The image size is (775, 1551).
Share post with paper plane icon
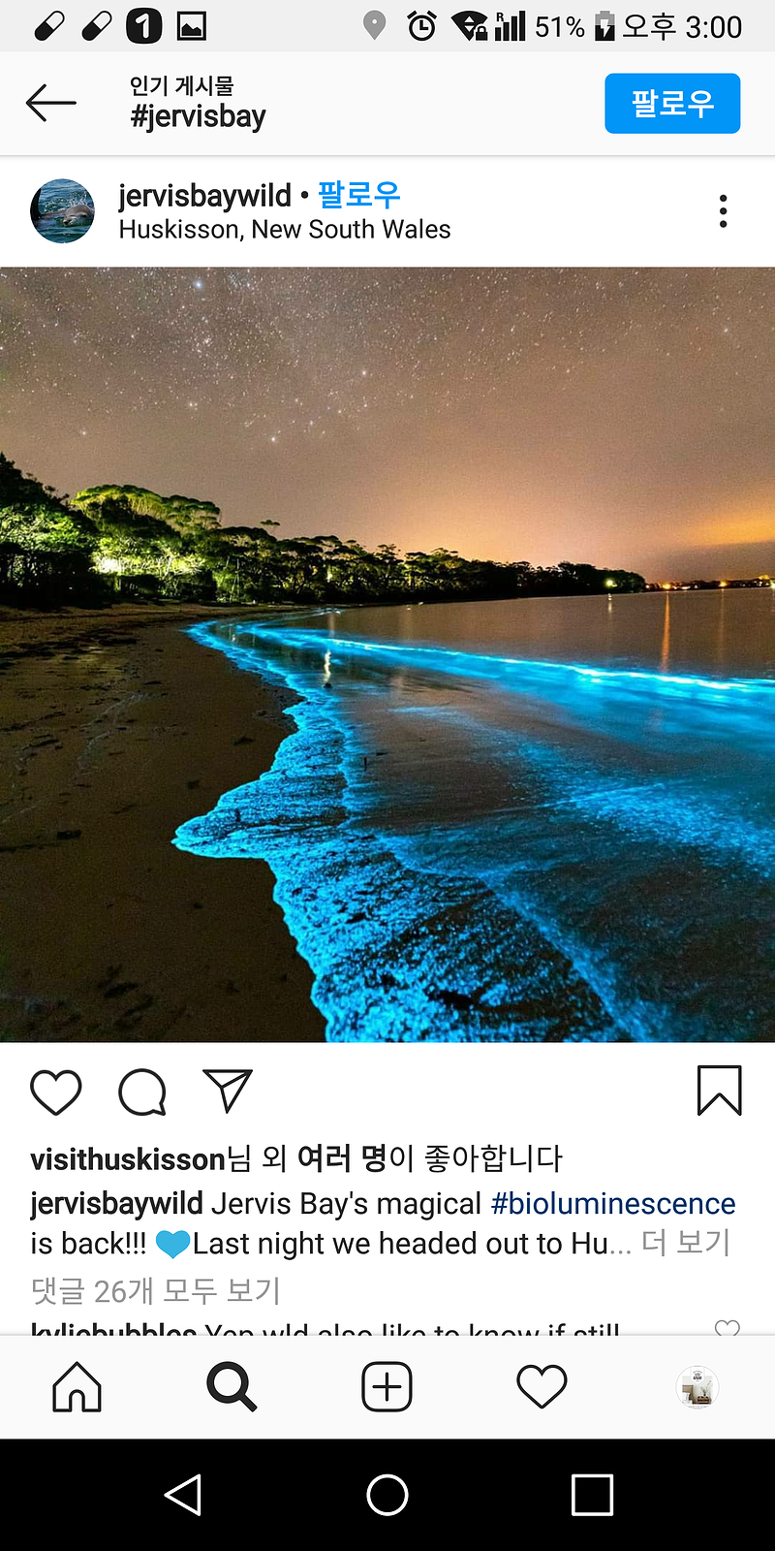(228, 1091)
